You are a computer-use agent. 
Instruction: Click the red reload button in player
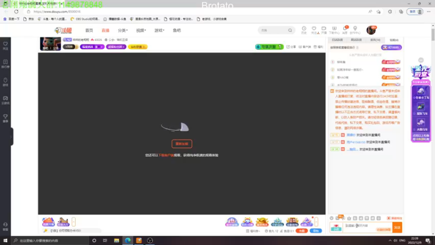click(182, 144)
